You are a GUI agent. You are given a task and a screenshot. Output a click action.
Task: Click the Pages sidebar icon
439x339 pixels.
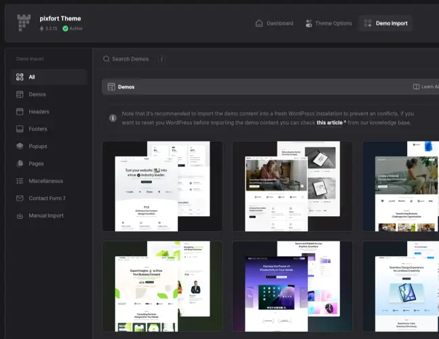pos(20,163)
